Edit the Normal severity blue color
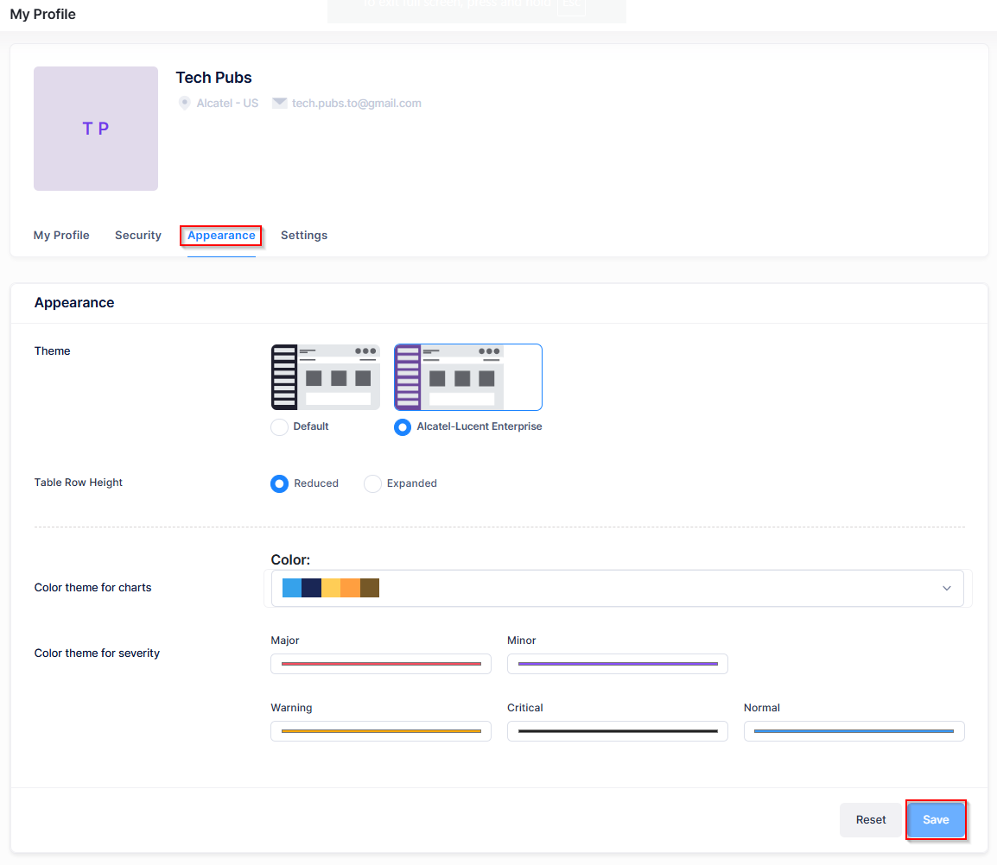This screenshot has width=997, height=865. click(854, 731)
